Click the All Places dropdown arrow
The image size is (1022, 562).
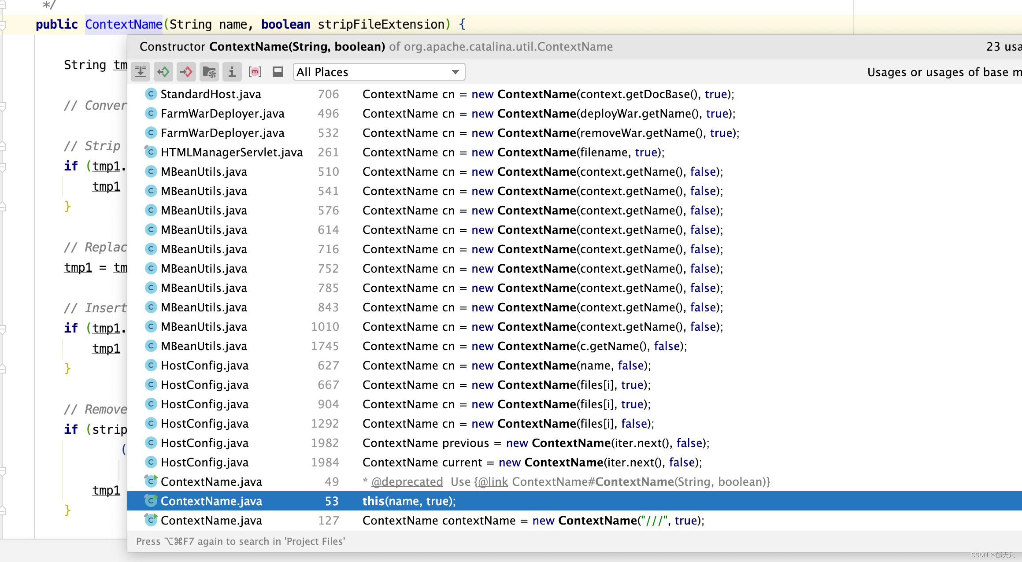[x=455, y=72]
